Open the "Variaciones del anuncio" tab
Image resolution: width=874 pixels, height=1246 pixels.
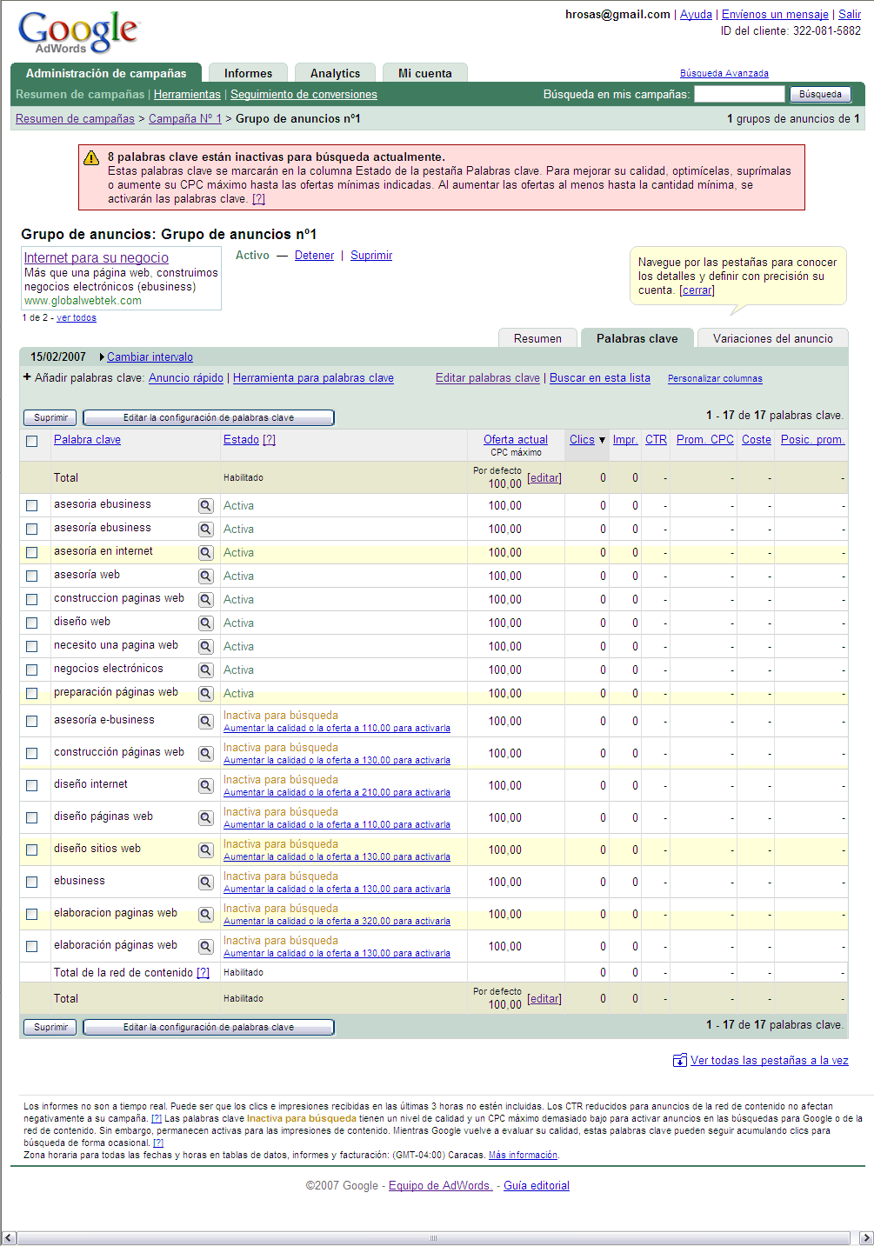point(773,338)
